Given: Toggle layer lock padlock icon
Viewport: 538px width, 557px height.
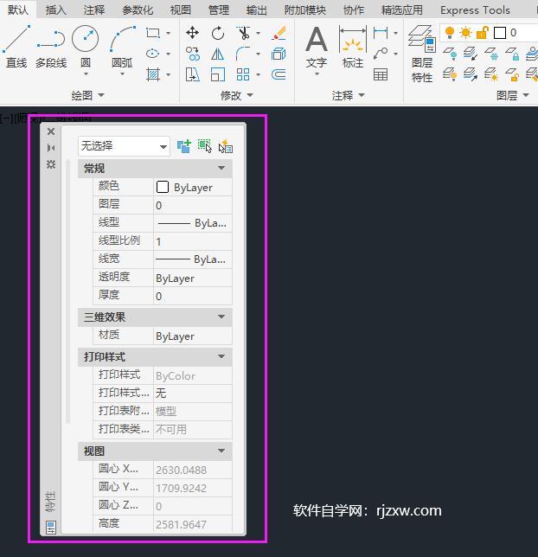Looking at the screenshot, I should coord(482,33).
